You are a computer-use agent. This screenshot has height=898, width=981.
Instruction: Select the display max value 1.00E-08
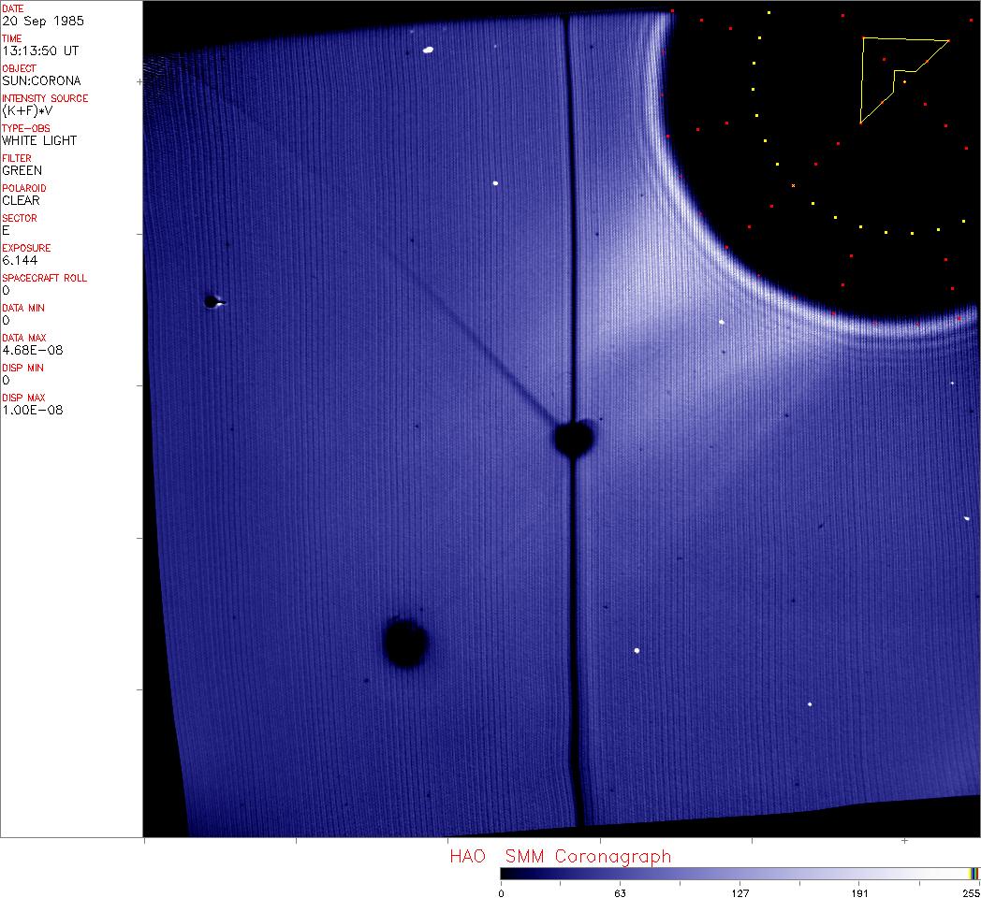[33, 411]
